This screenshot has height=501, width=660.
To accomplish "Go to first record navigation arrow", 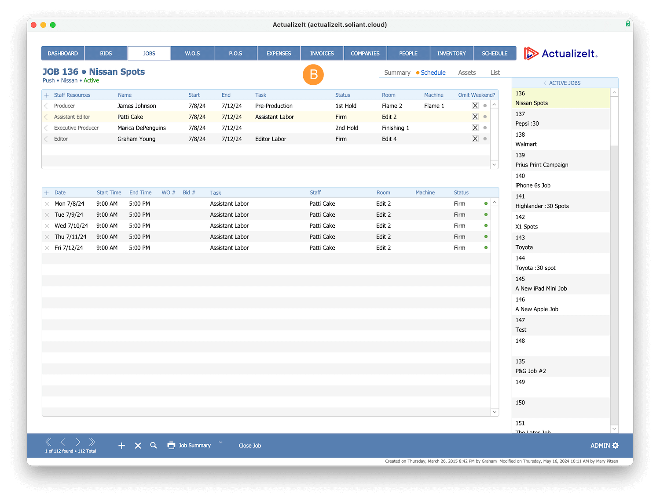I will 48,442.
